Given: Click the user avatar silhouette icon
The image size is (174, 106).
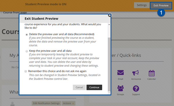Looking at the screenshot, I should pyautogui.click(x=12, y=104).
